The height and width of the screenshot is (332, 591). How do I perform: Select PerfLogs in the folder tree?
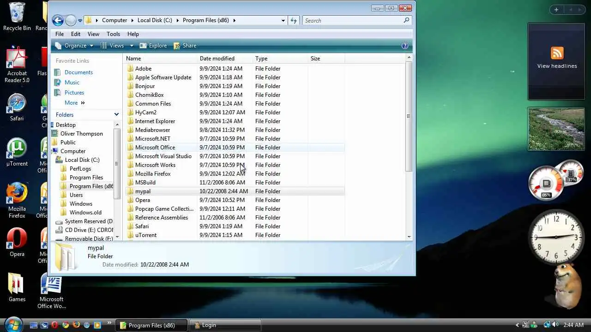(80, 169)
